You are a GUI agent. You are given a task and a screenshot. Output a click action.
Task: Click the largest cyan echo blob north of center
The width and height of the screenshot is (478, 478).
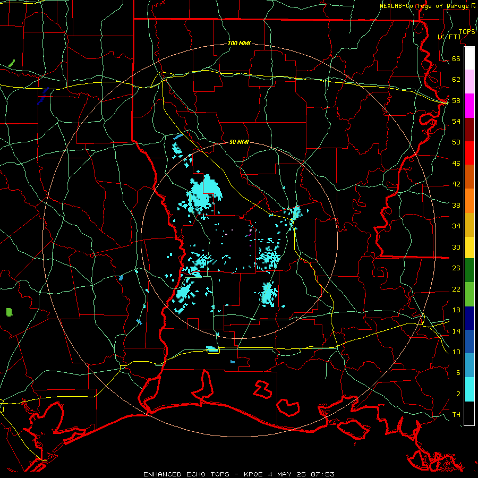[x=203, y=193]
